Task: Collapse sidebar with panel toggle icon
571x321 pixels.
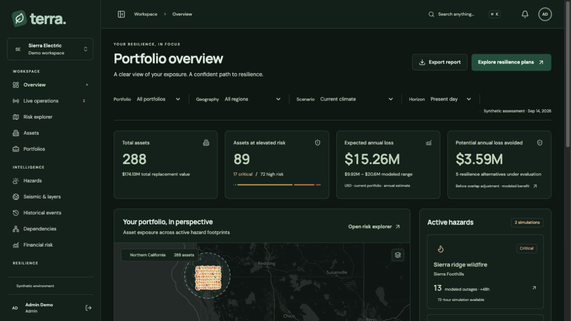Action: pyautogui.click(x=121, y=14)
